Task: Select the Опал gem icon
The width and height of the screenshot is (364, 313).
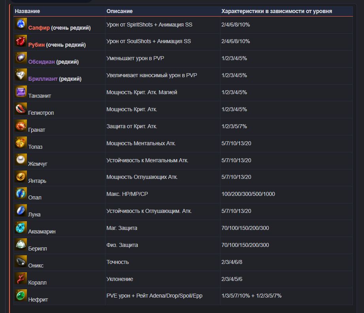Action: click(x=21, y=194)
